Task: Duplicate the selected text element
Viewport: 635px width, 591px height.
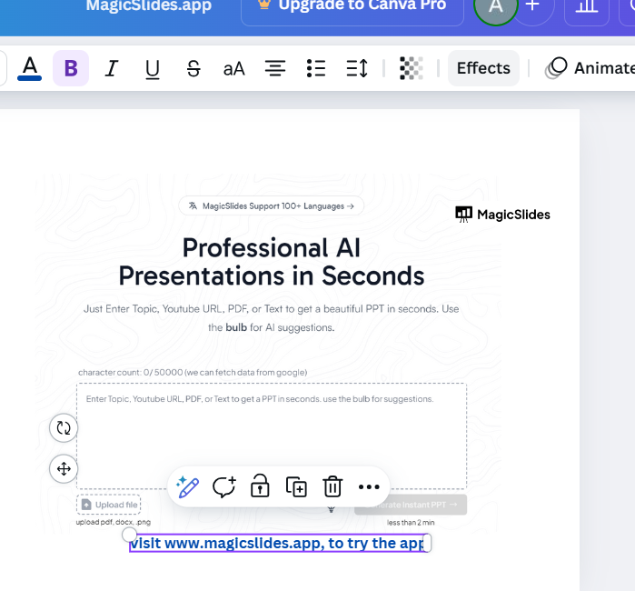Action: click(296, 486)
